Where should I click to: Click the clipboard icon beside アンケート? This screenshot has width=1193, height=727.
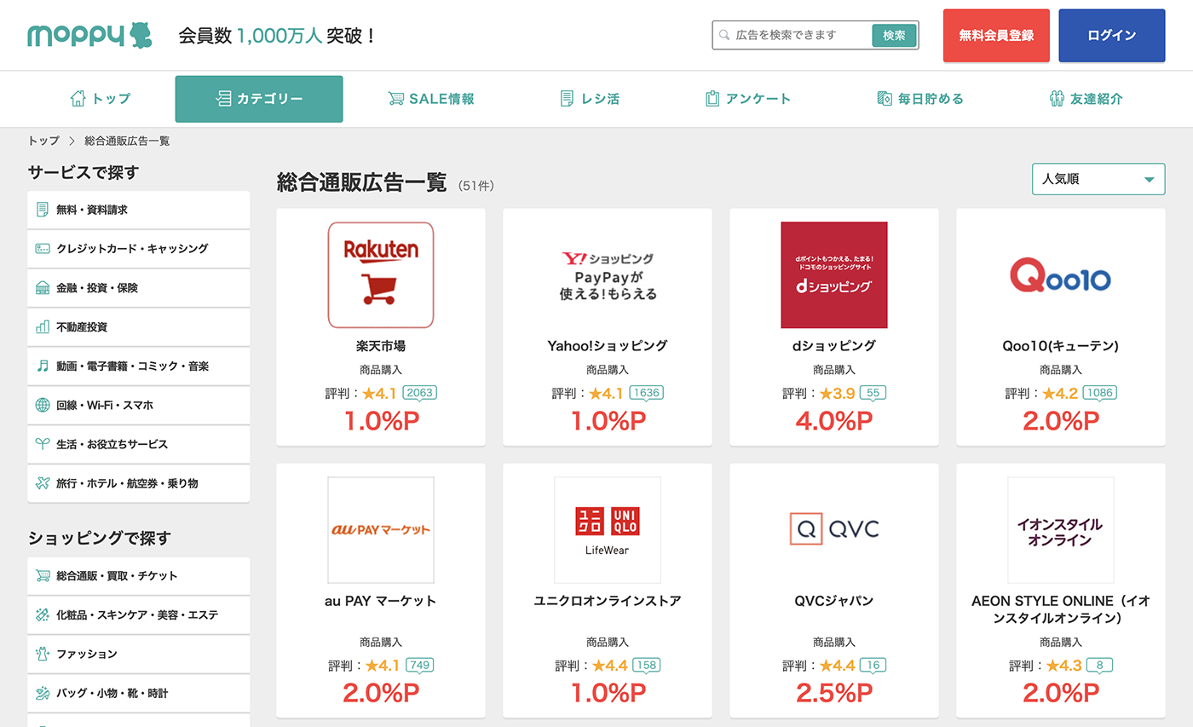pos(712,99)
